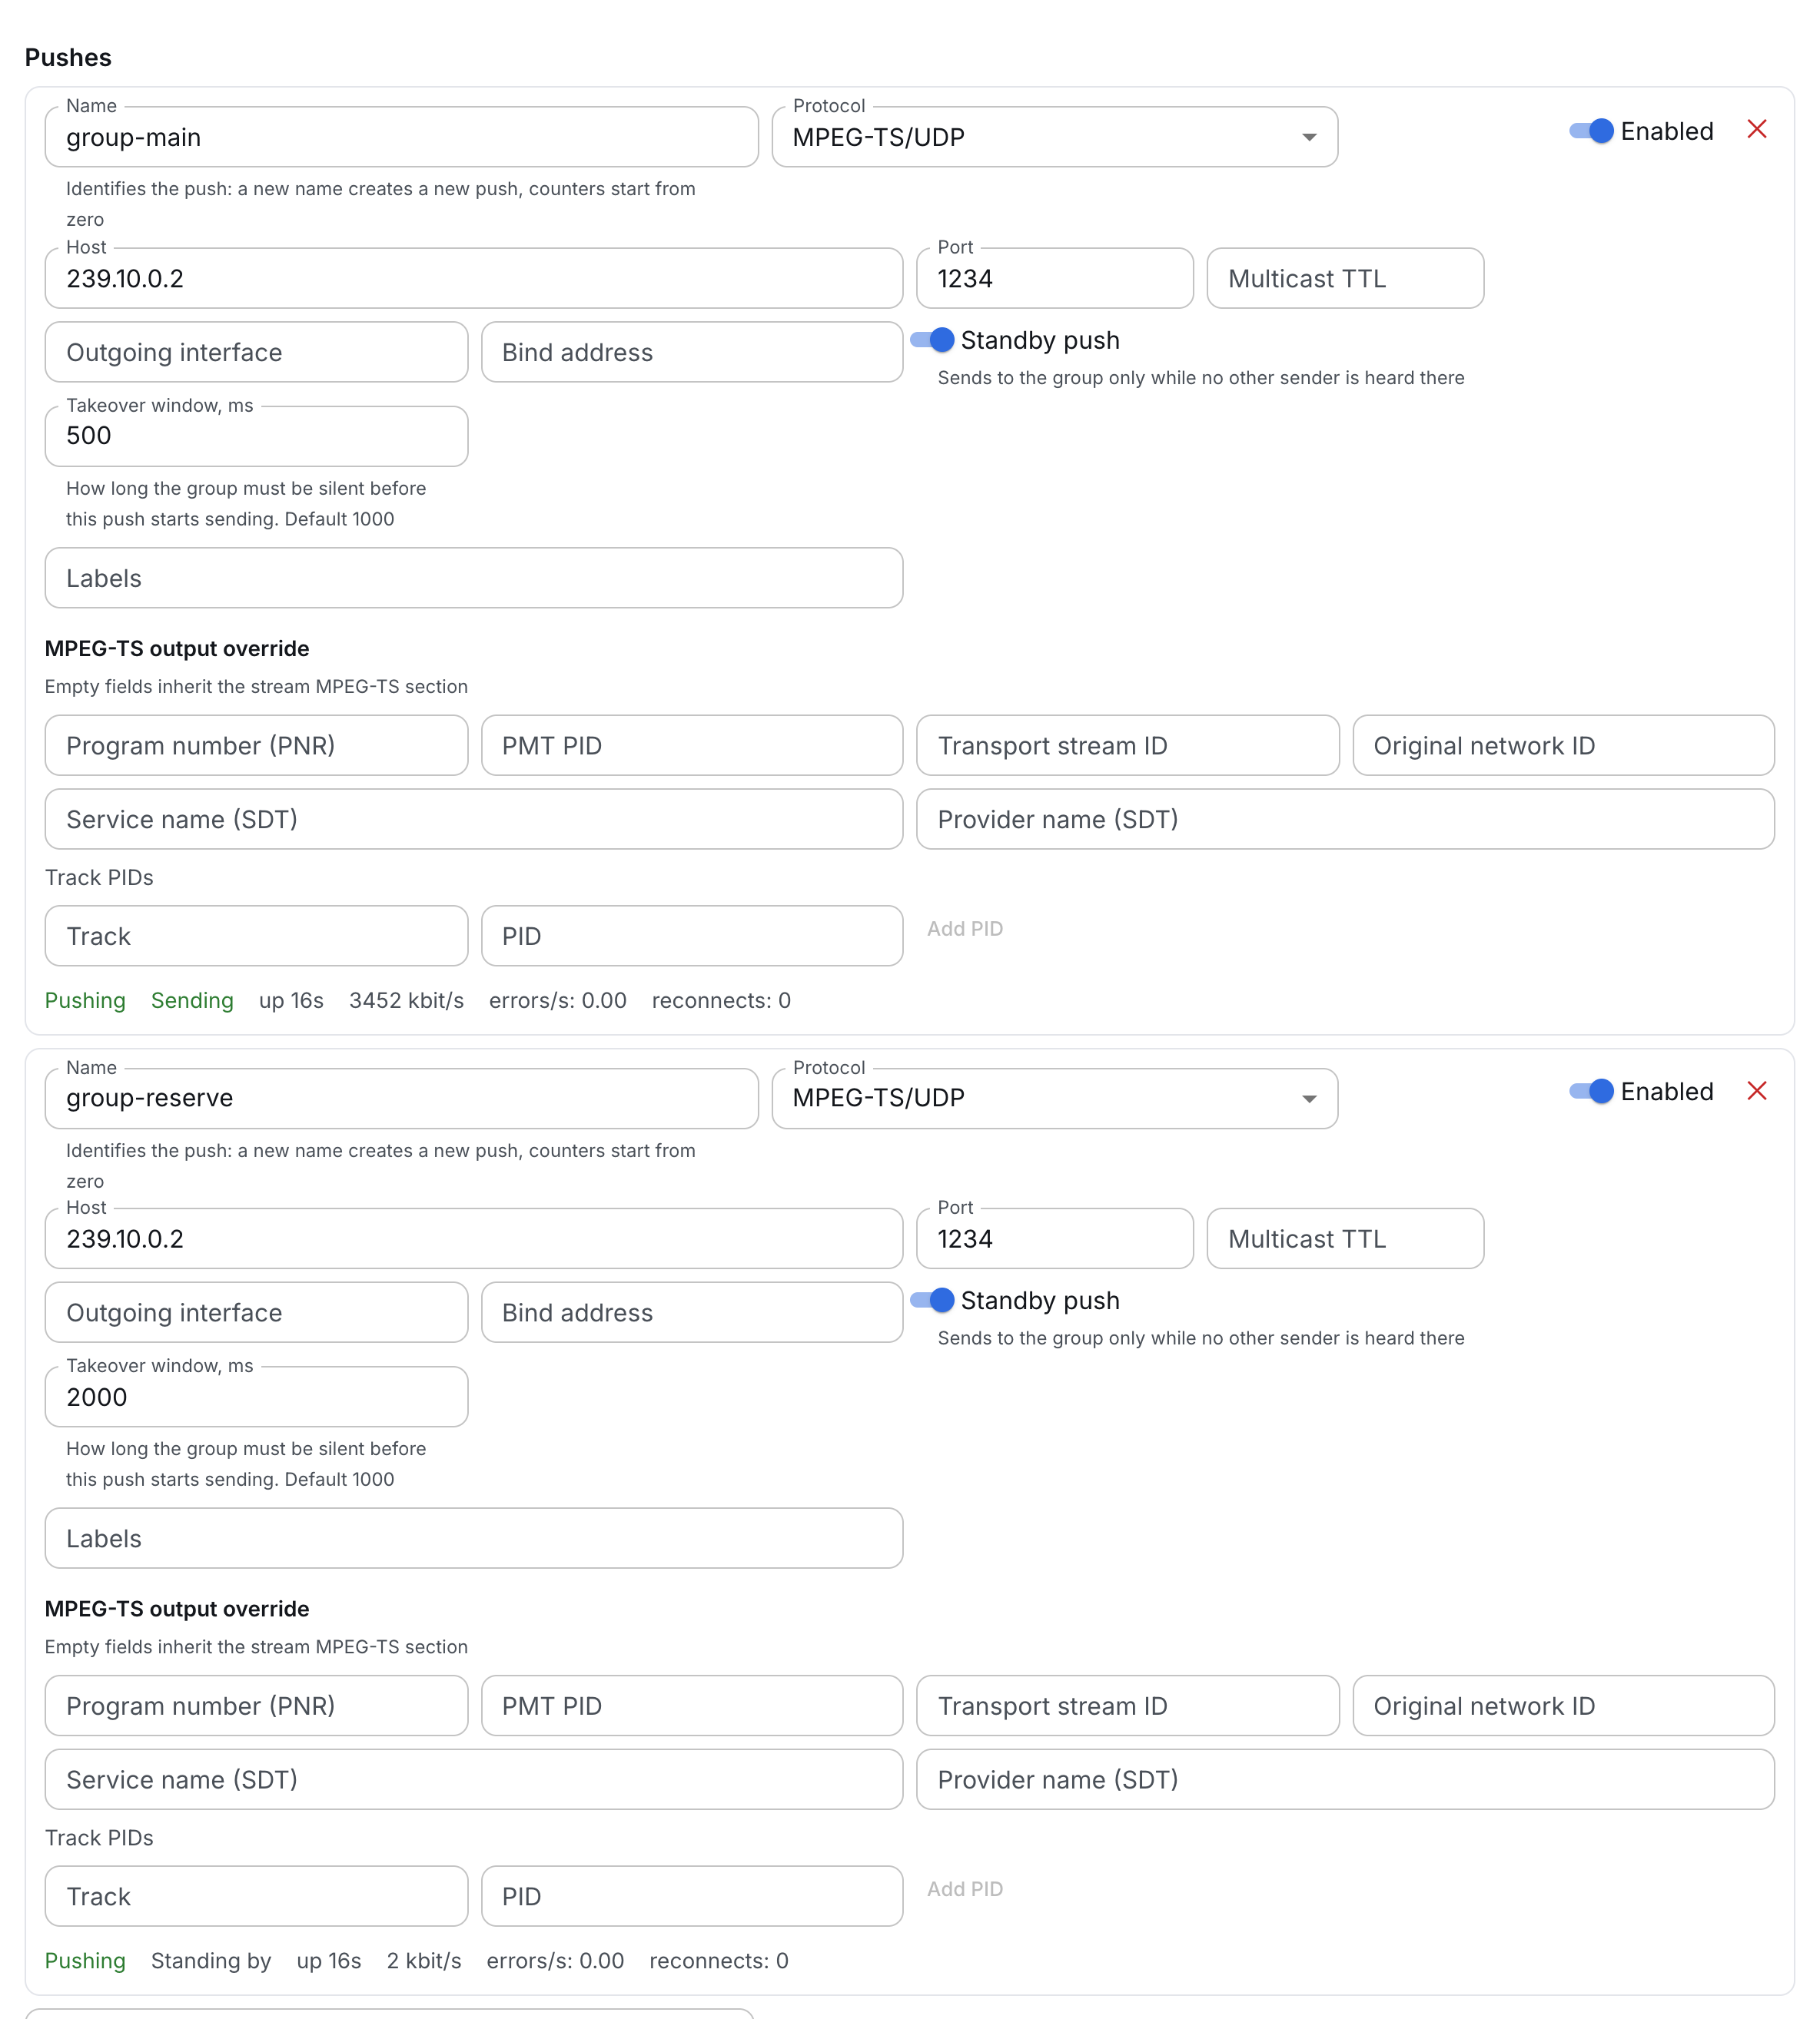
Task: Click the Labels field in group-reserve
Action: tap(473, 1538)
